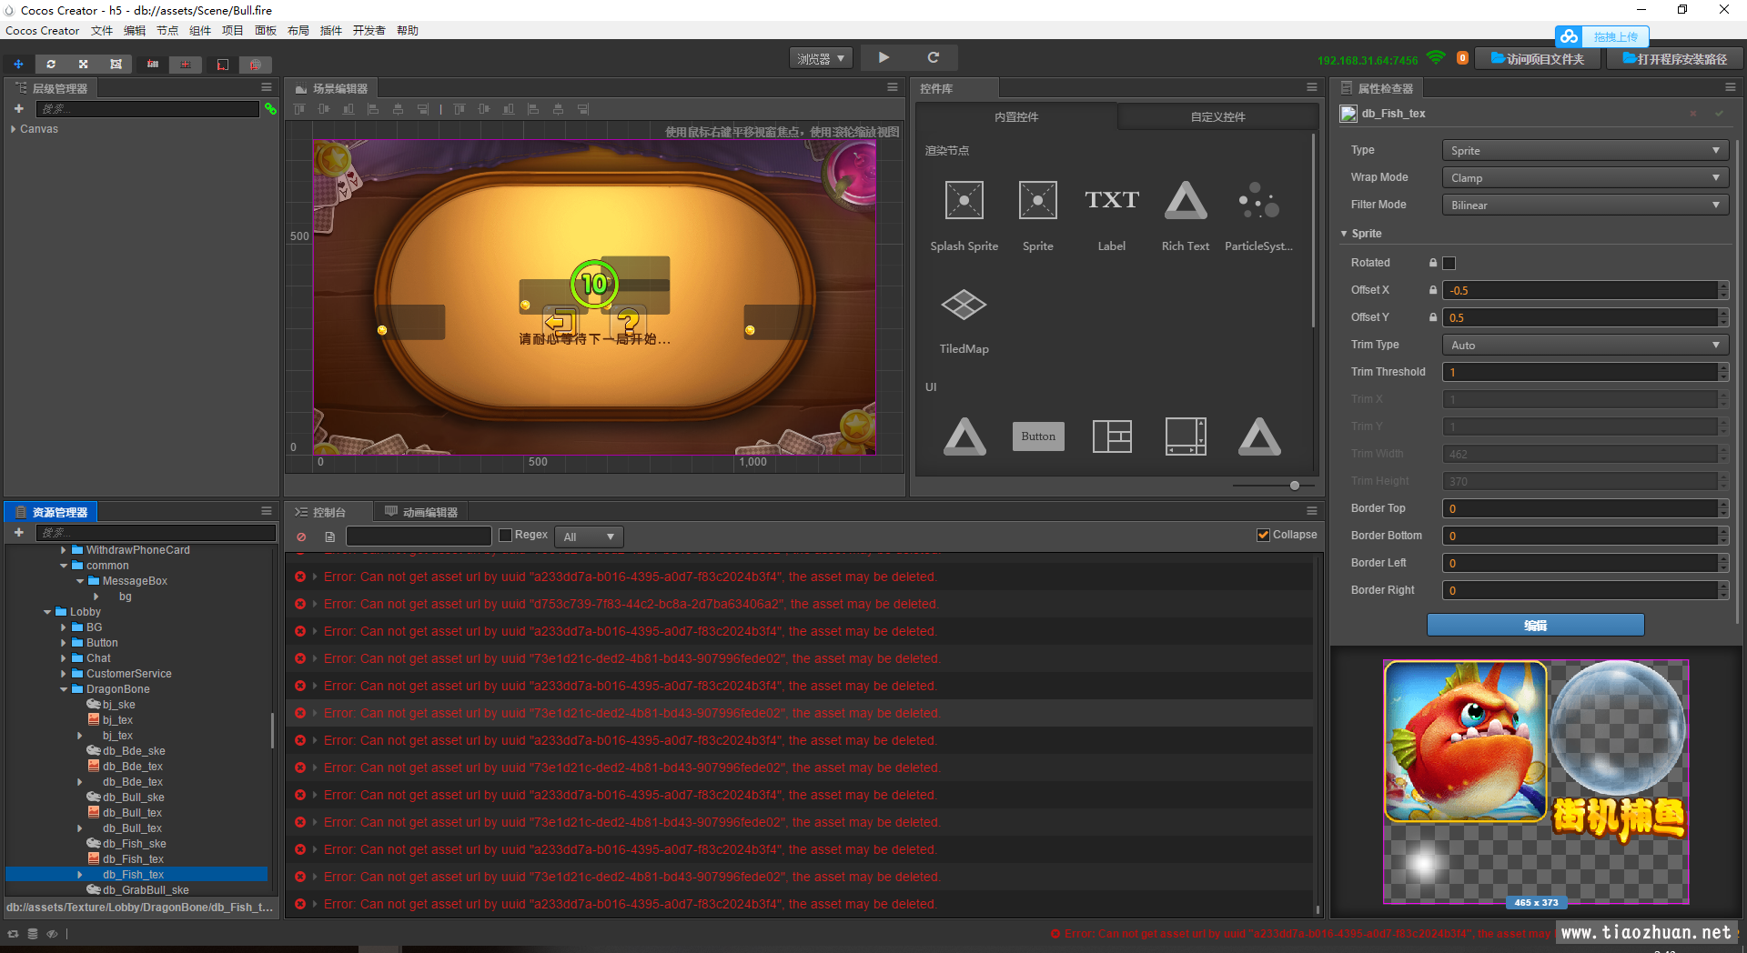This screenshot has height=953, width=1747.
Task: Click the blue 编辑 button
Action: point(1535,626)
